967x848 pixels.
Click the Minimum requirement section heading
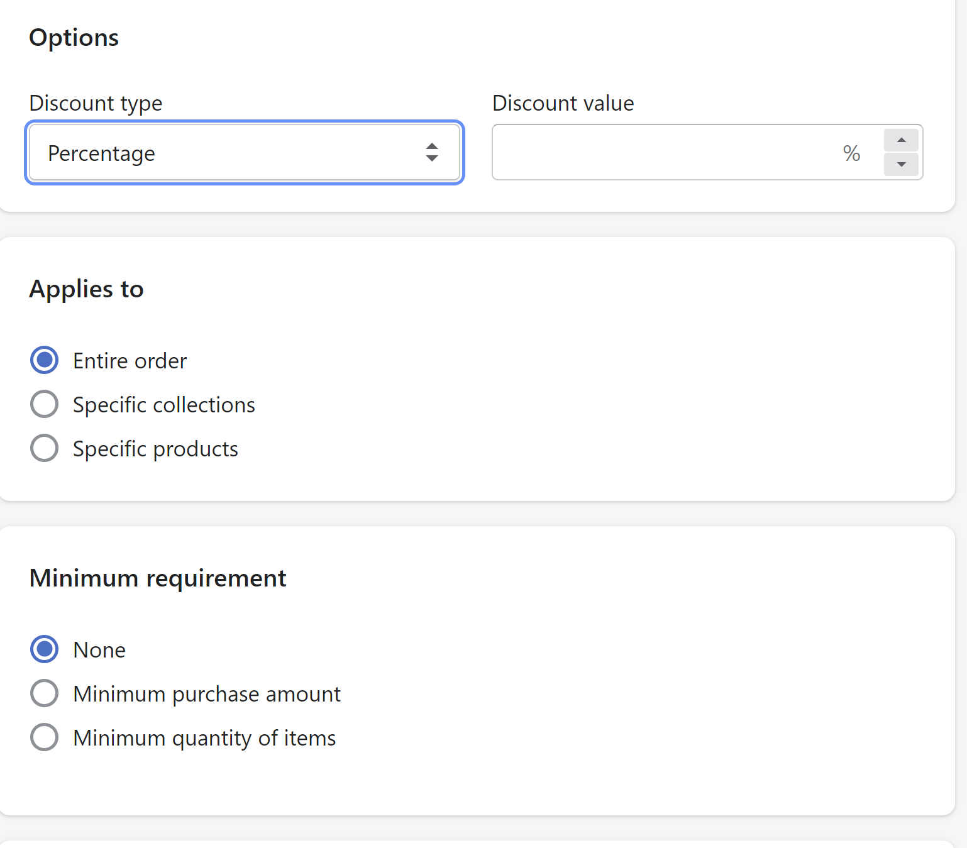point(158,578)
